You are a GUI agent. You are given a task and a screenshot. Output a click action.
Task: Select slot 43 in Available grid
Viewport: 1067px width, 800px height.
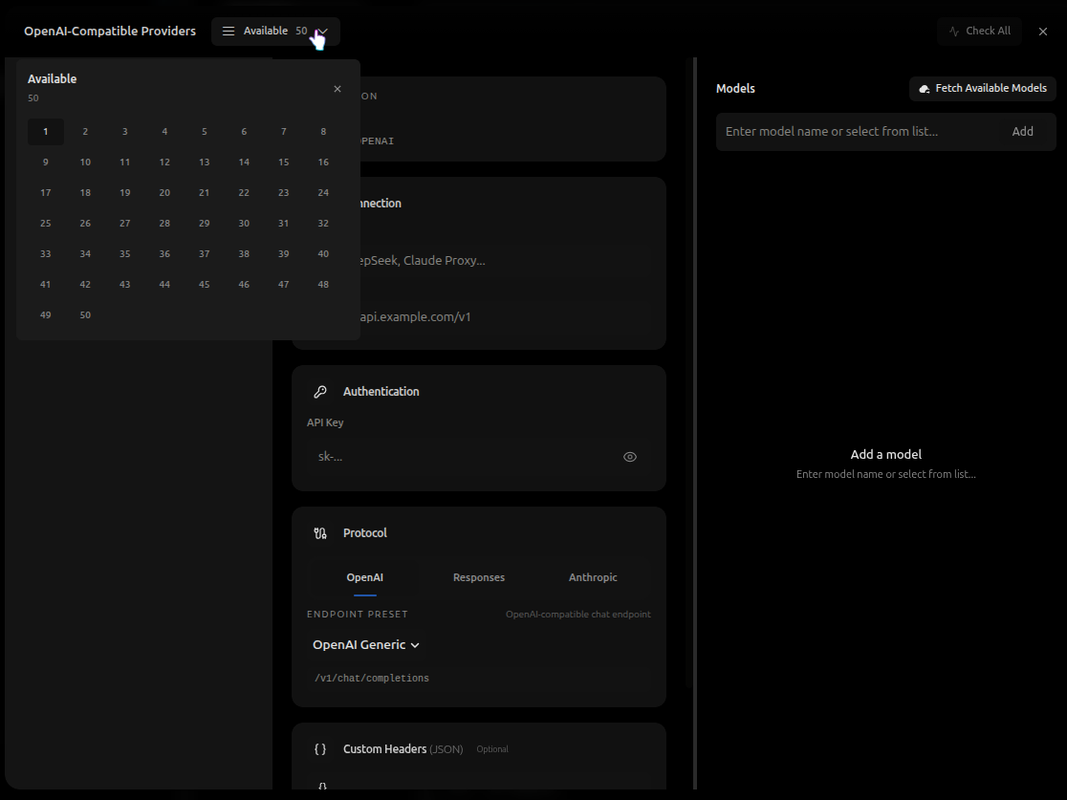[x=124, y=285]
